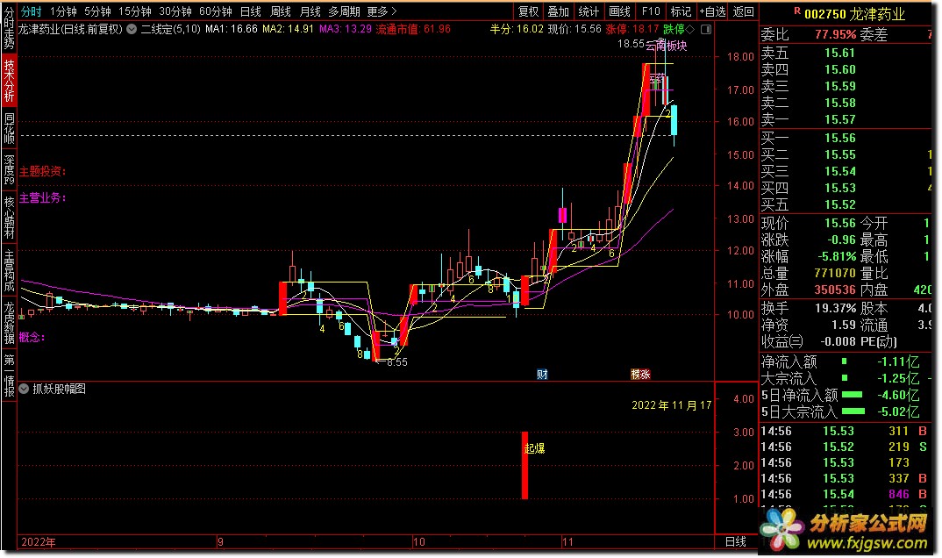
Task: Open the 分时走势 sidebar tab
Action: 9,29
